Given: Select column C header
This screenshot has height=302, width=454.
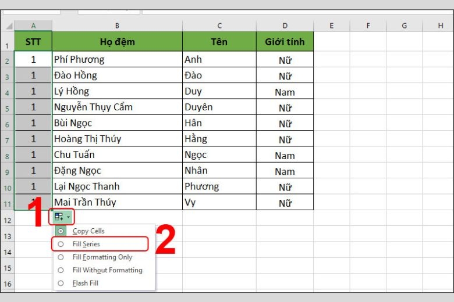Looking at the screenshot, I should [x=219, y=26].
